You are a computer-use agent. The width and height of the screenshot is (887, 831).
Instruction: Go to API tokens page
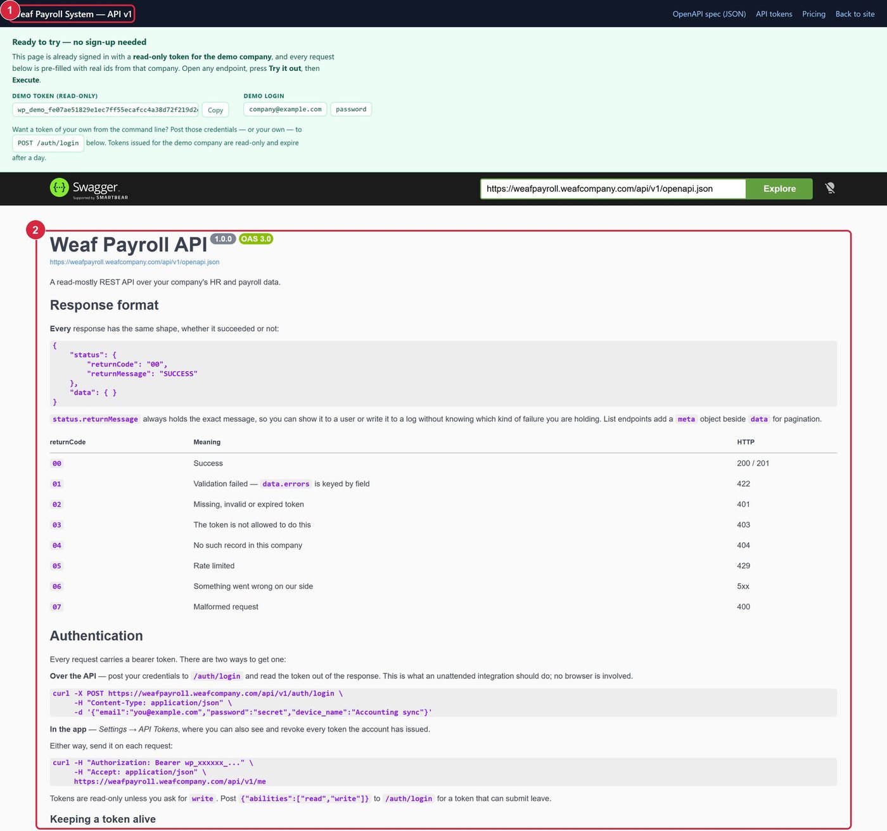tap(774, 14)
